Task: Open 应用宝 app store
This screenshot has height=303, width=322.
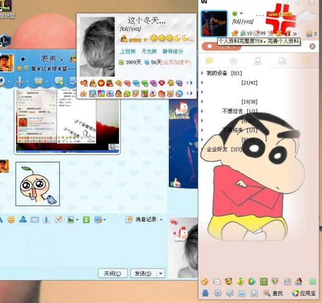Action: click(x=304, y=293)
